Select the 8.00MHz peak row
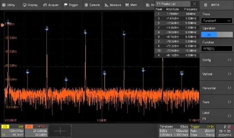The image size is (234, 138). (x=177, y=37)
